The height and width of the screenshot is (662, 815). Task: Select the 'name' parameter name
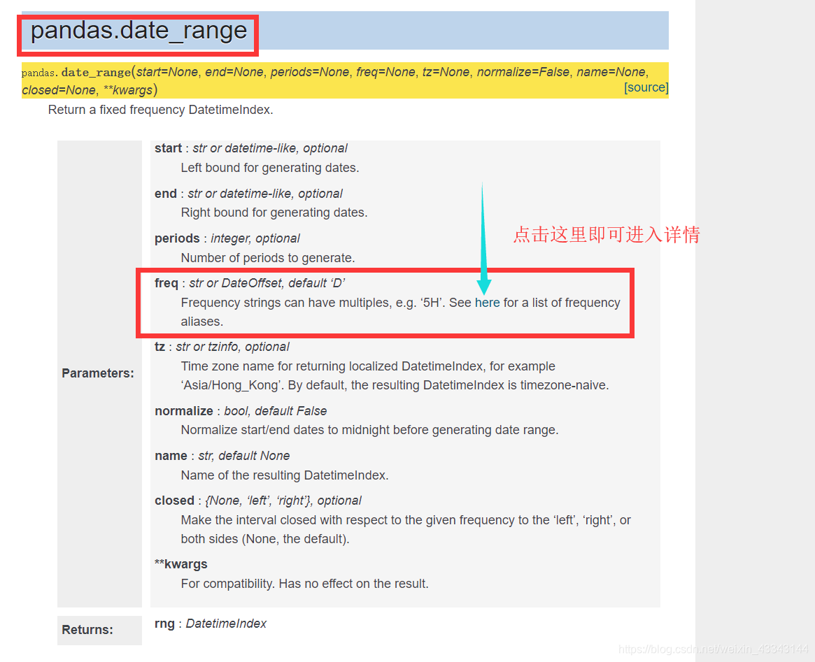click(x=171, y=456)
